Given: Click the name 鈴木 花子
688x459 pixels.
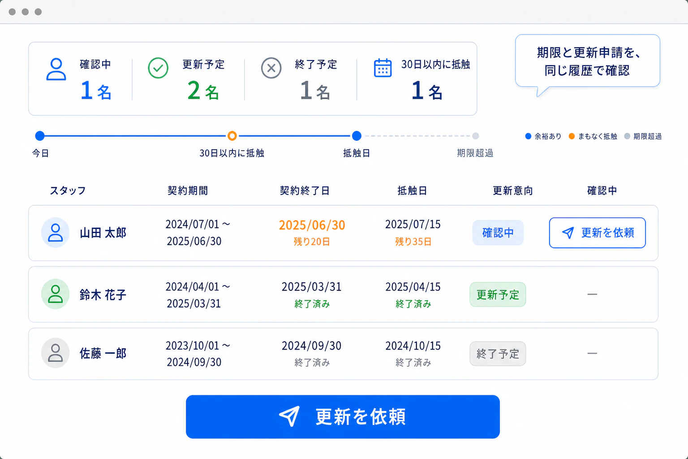Looking at the screenshot, I should [103, 294].
